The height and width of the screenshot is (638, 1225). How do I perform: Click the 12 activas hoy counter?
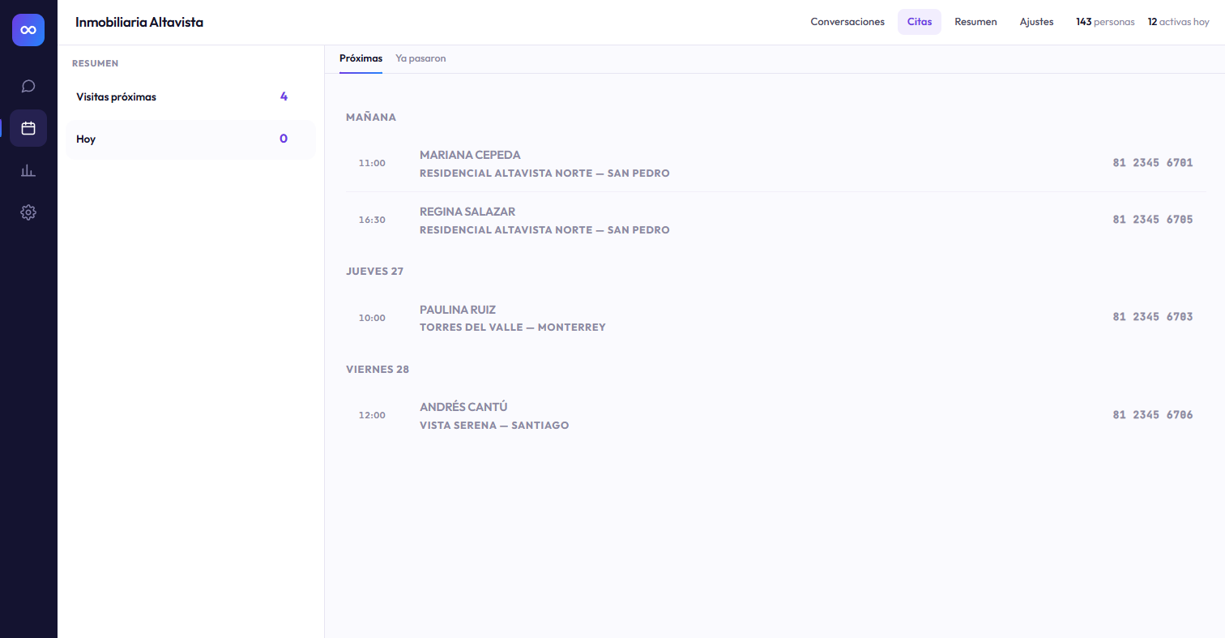tap(1178, 22)
